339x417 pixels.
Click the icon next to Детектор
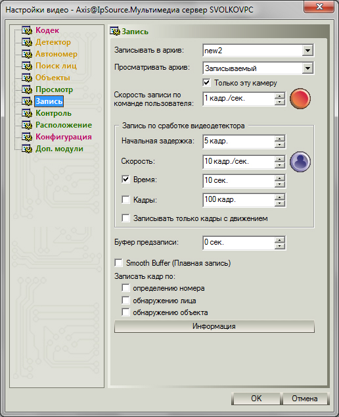(27, 42)
